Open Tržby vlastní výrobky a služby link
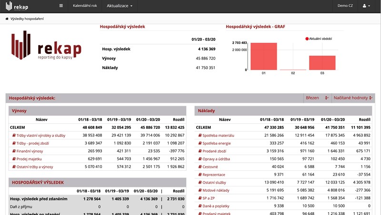 41,136
